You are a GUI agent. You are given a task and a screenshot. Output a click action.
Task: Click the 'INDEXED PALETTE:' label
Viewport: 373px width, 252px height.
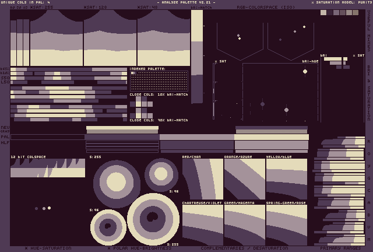(147, 69)
